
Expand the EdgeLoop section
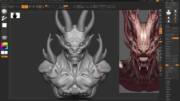[x=167, y=43]
